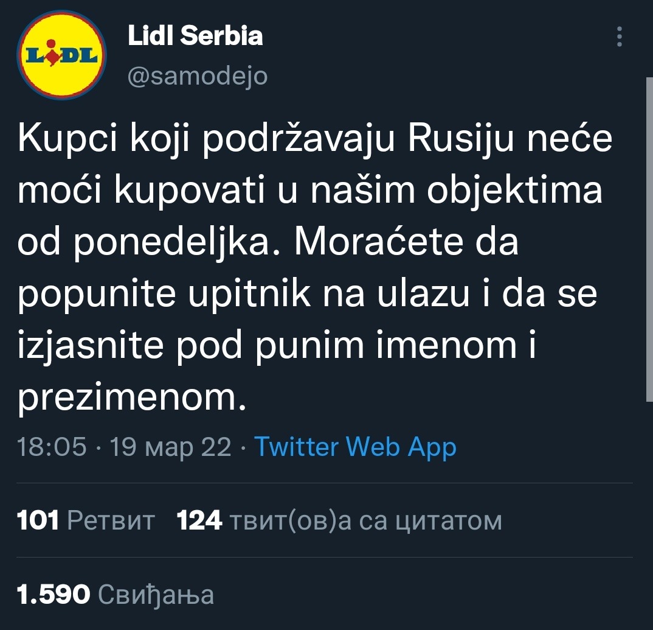Open the Twitter Web App source link
This screenshot has width=653, height=630.
click(355, 447)
